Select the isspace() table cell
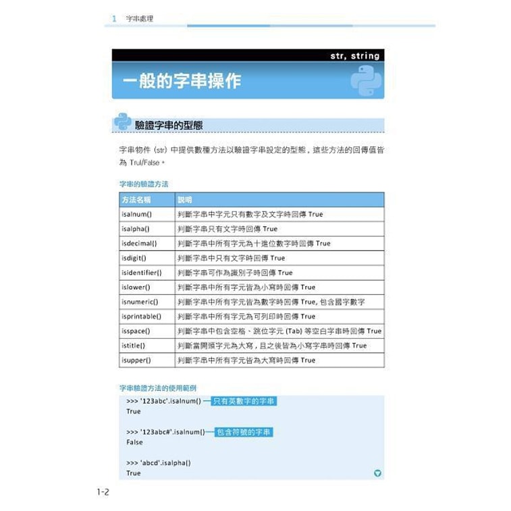511x511 pixels. coord(147,331)
